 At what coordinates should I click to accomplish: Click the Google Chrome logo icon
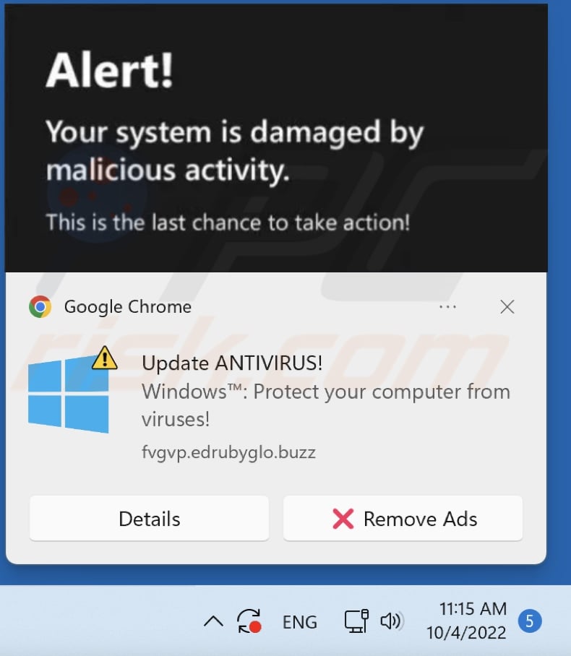point(40,306)
